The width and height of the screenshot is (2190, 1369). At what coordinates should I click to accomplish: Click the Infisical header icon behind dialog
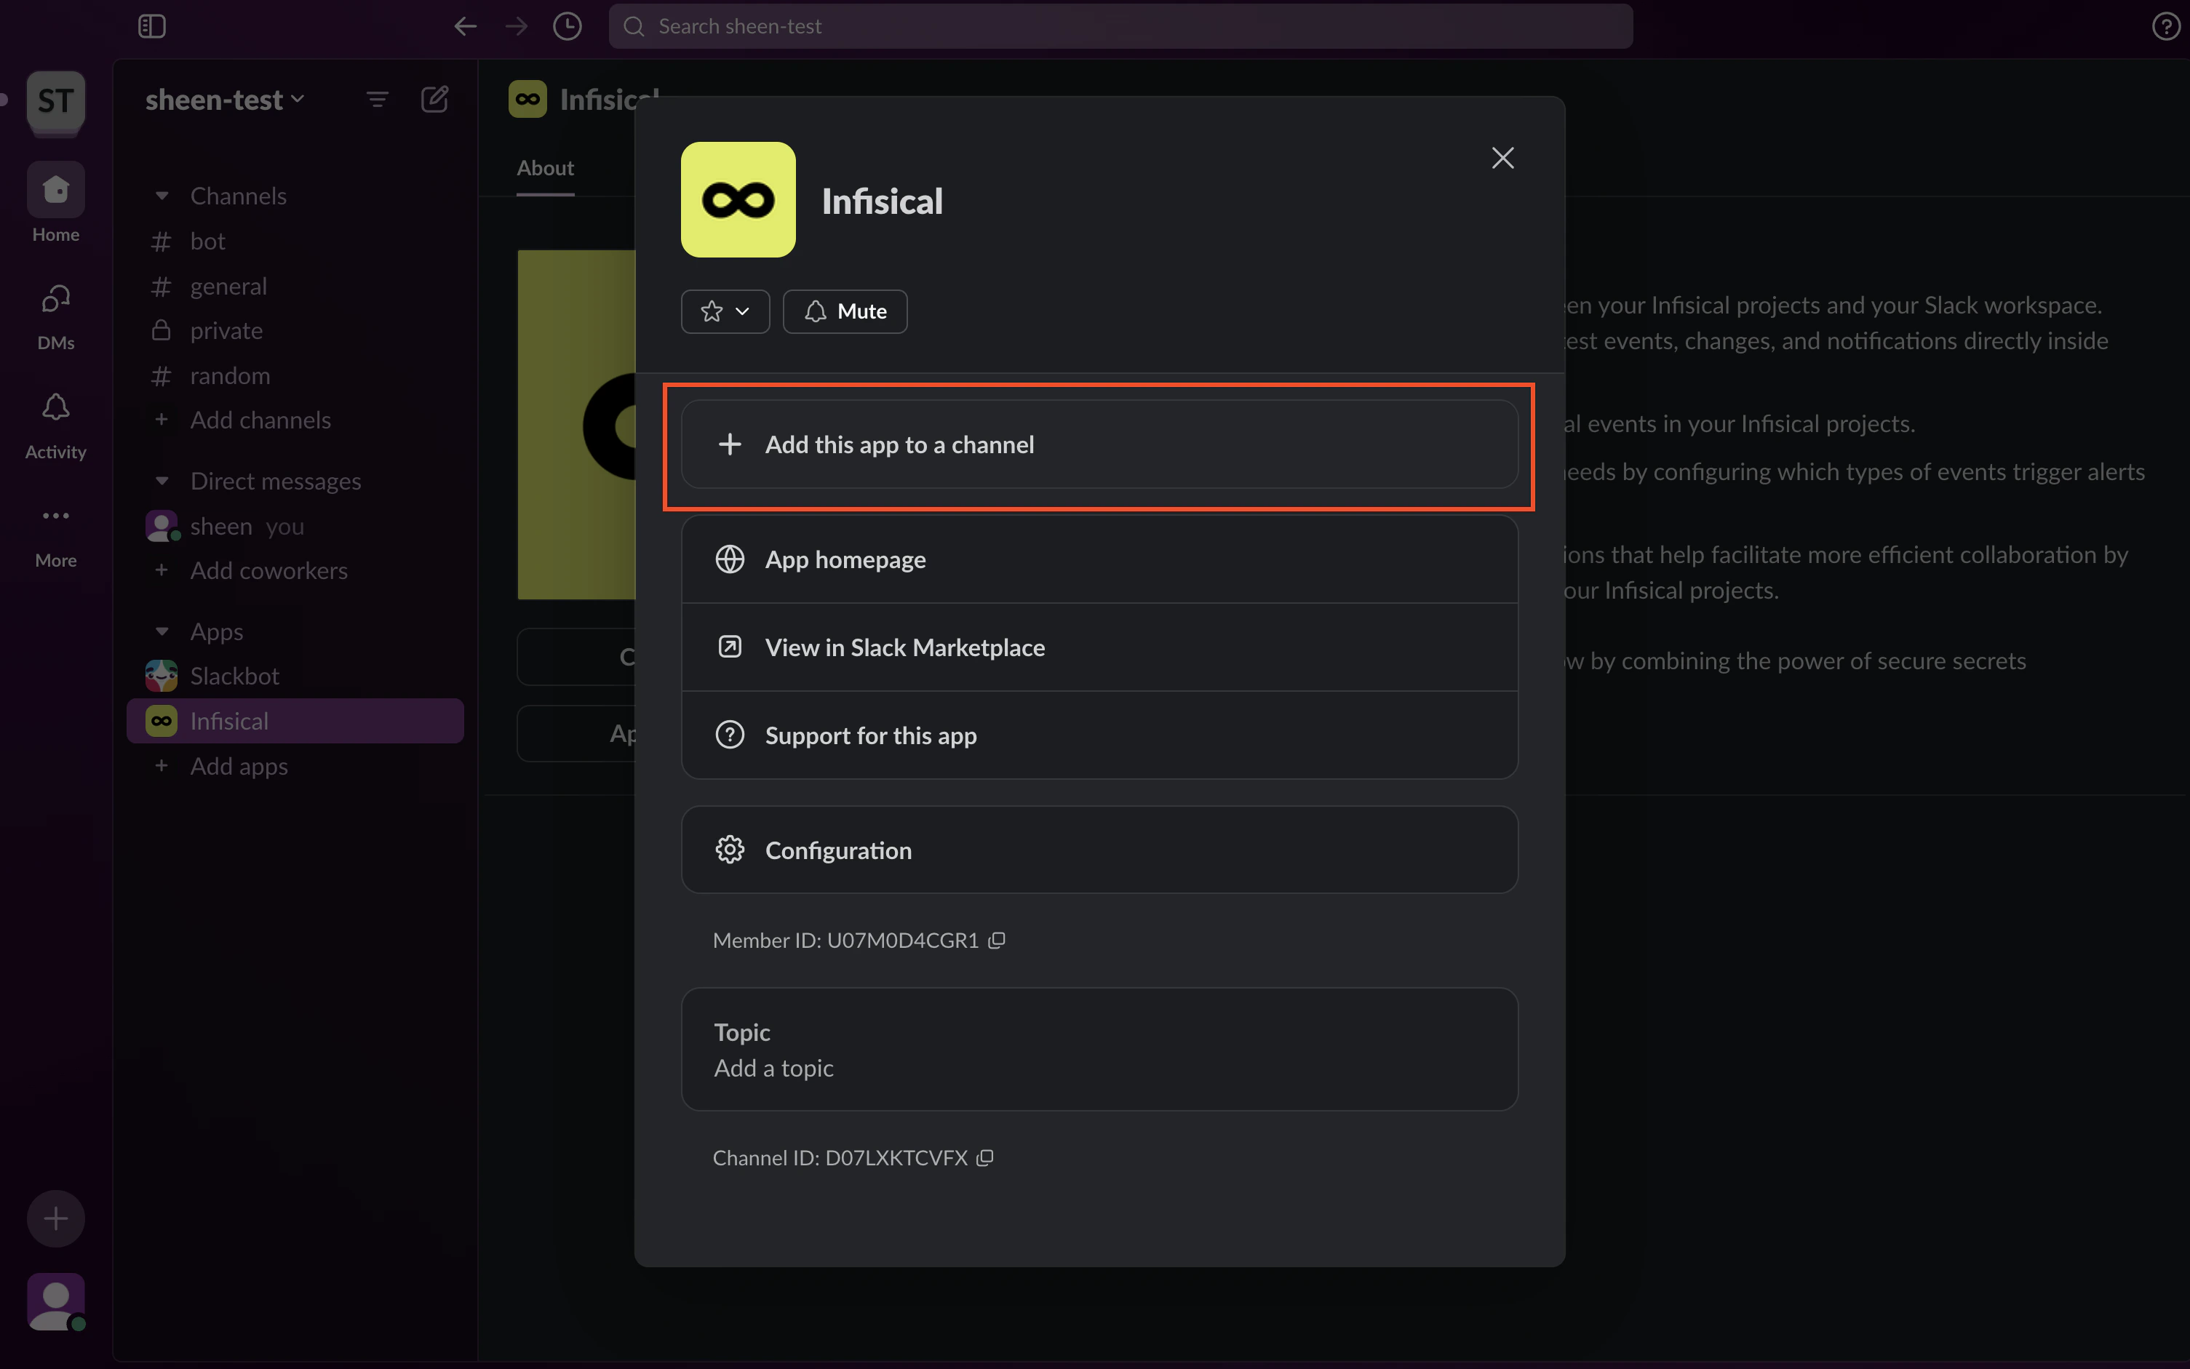(527, 99)
